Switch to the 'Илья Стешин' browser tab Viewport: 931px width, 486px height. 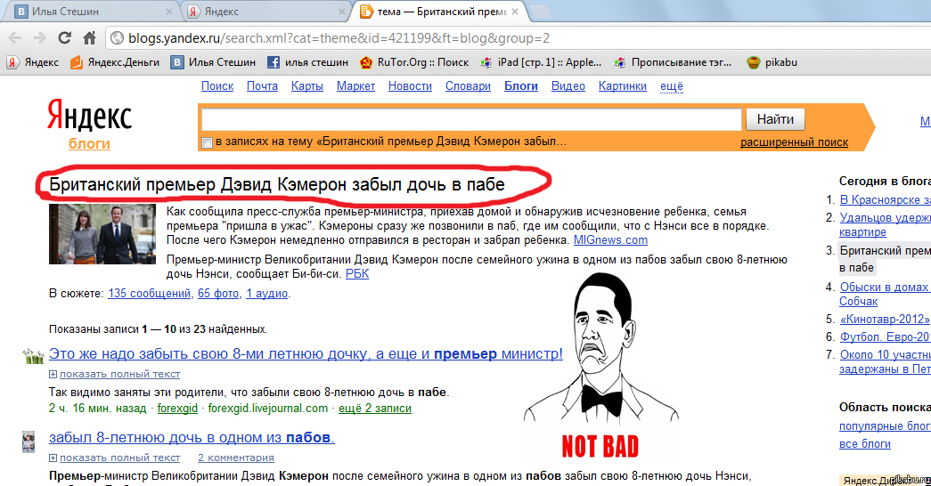click(89, 12)
